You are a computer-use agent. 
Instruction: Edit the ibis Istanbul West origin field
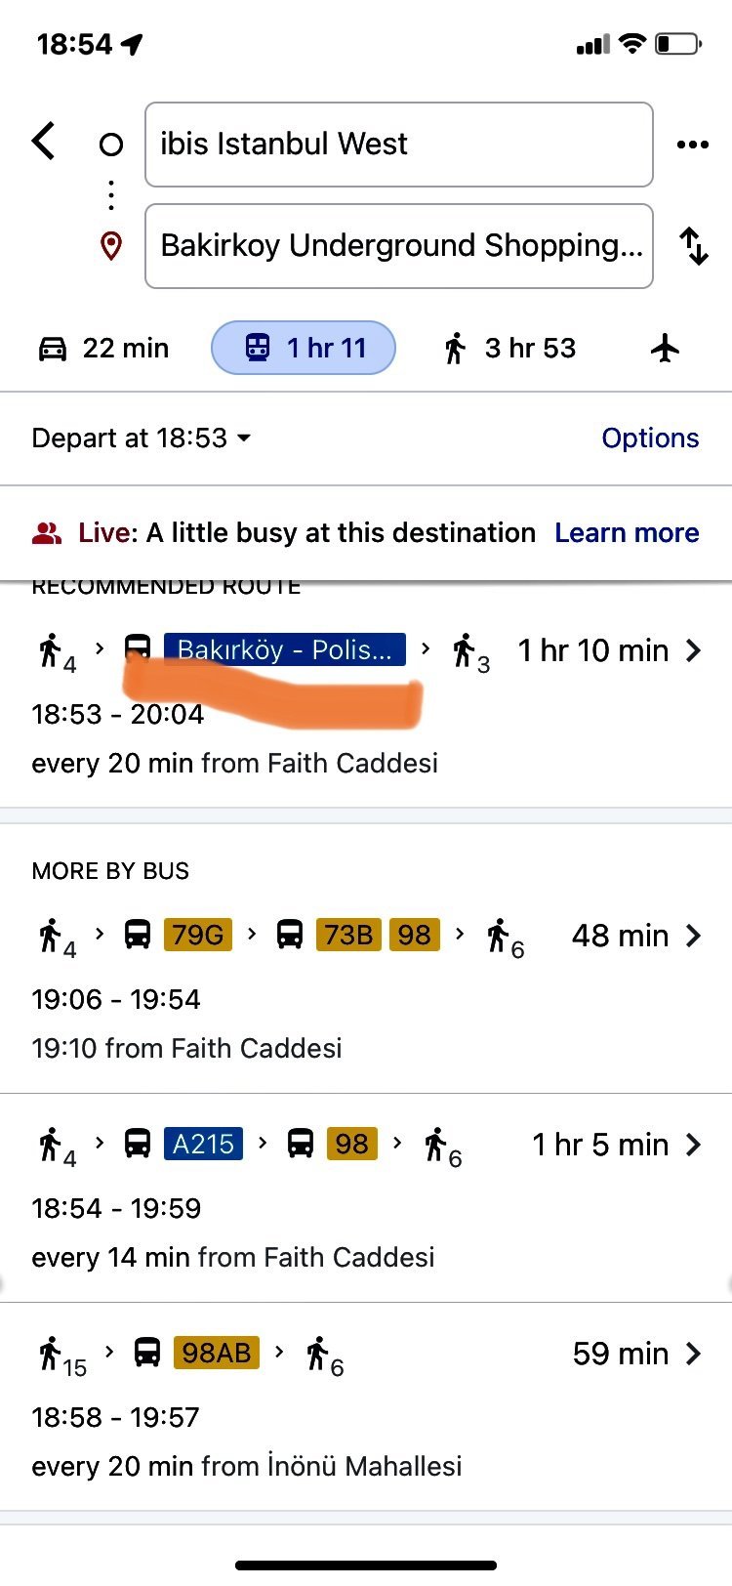click(398, 145)
